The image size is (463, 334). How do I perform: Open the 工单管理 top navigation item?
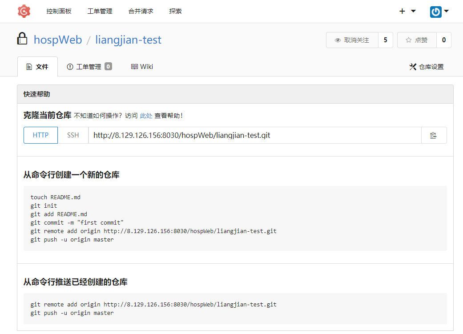100,11
